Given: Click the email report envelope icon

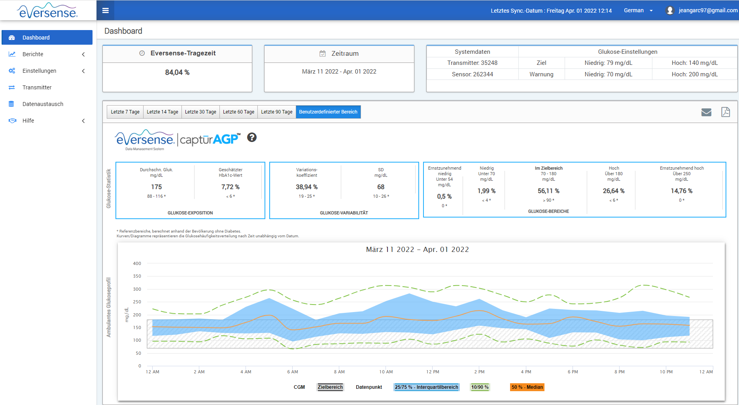Looking at the screenshot, I should pyautogui.click(x=706, y=112).
